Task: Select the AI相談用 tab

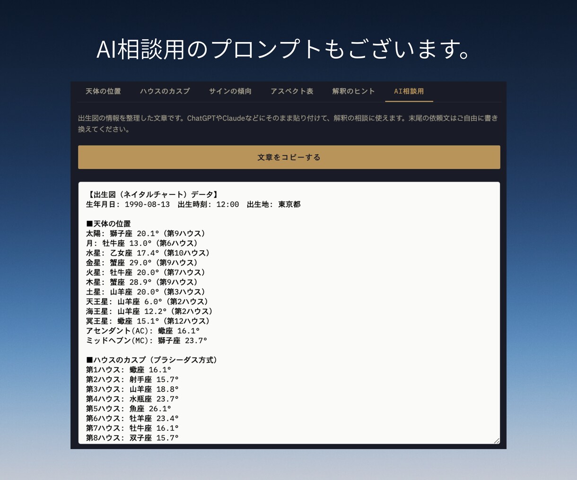Action: pyautogui.click(x=409, y=91)
